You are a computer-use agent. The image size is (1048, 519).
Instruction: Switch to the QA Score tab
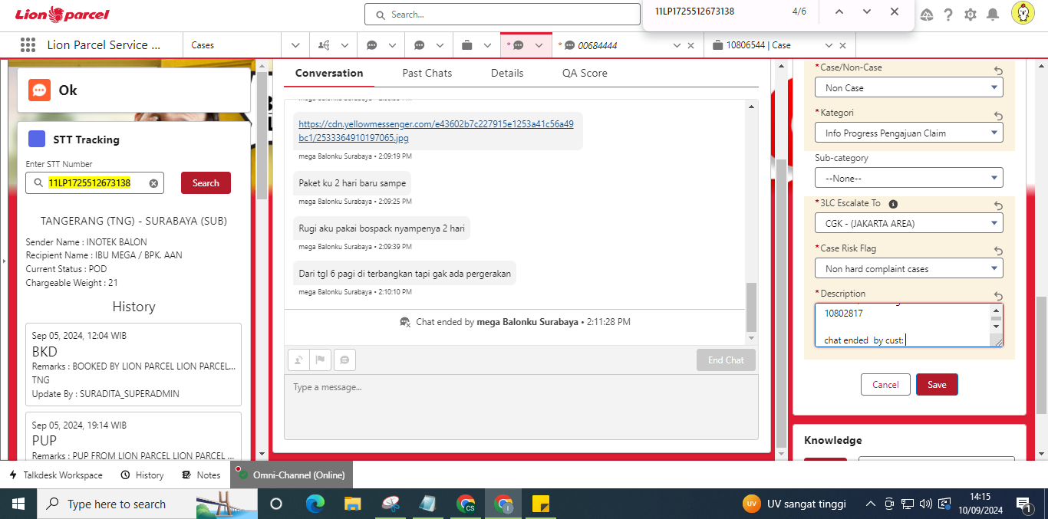coord(585,73)
